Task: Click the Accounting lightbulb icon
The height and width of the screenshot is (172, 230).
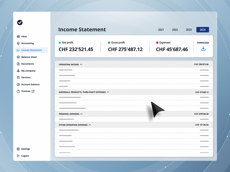Action: (x=18, y=43)
